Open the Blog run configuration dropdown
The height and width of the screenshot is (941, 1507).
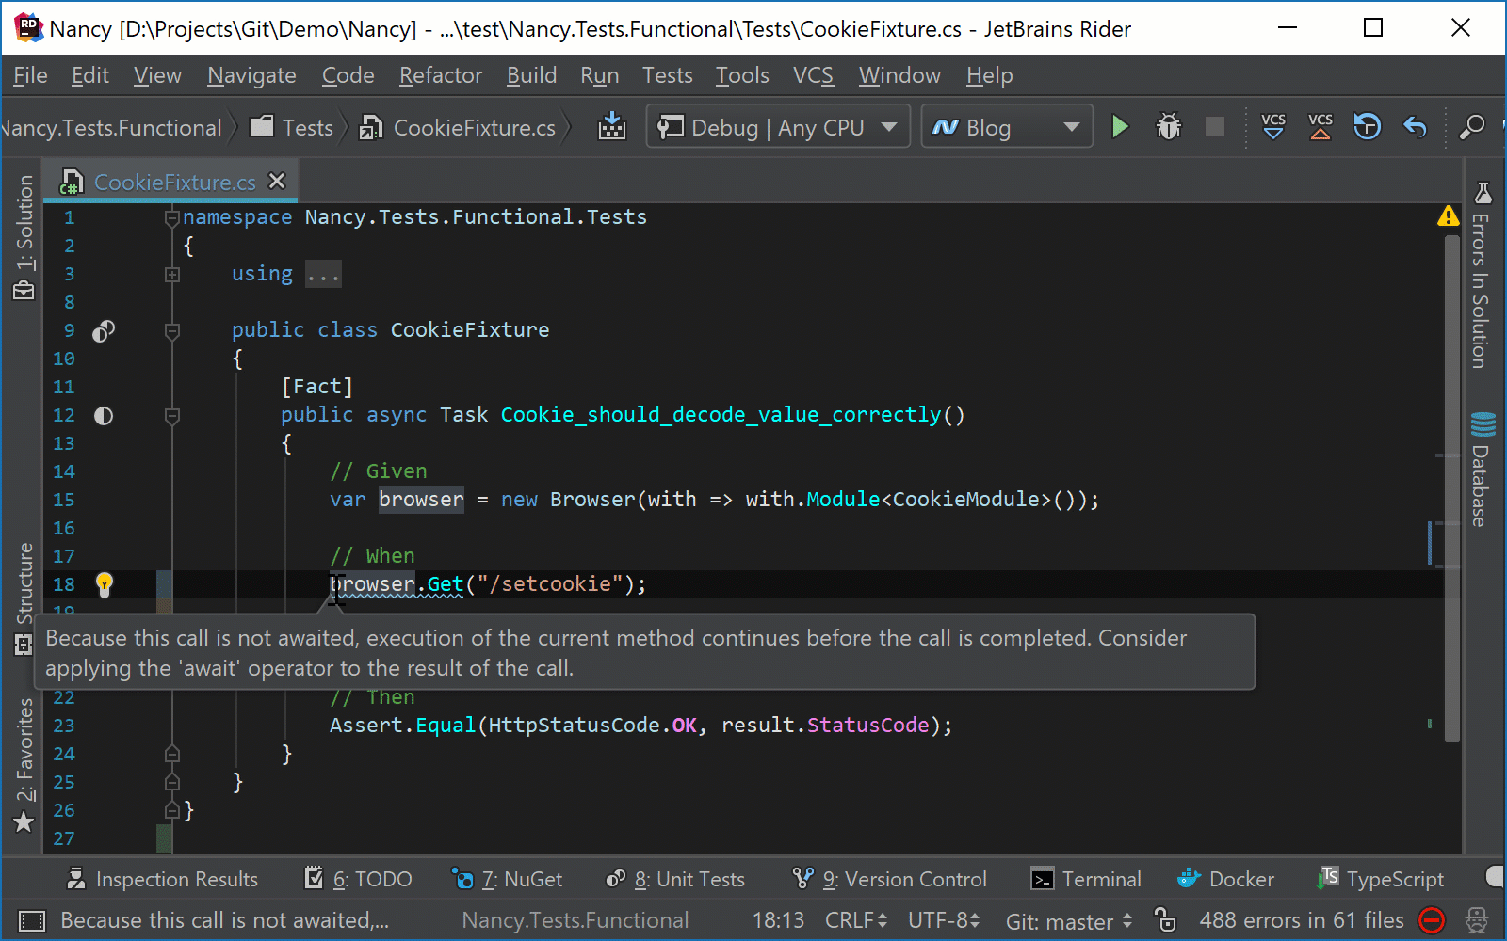pyautogui.click(x=1007, y=127)
